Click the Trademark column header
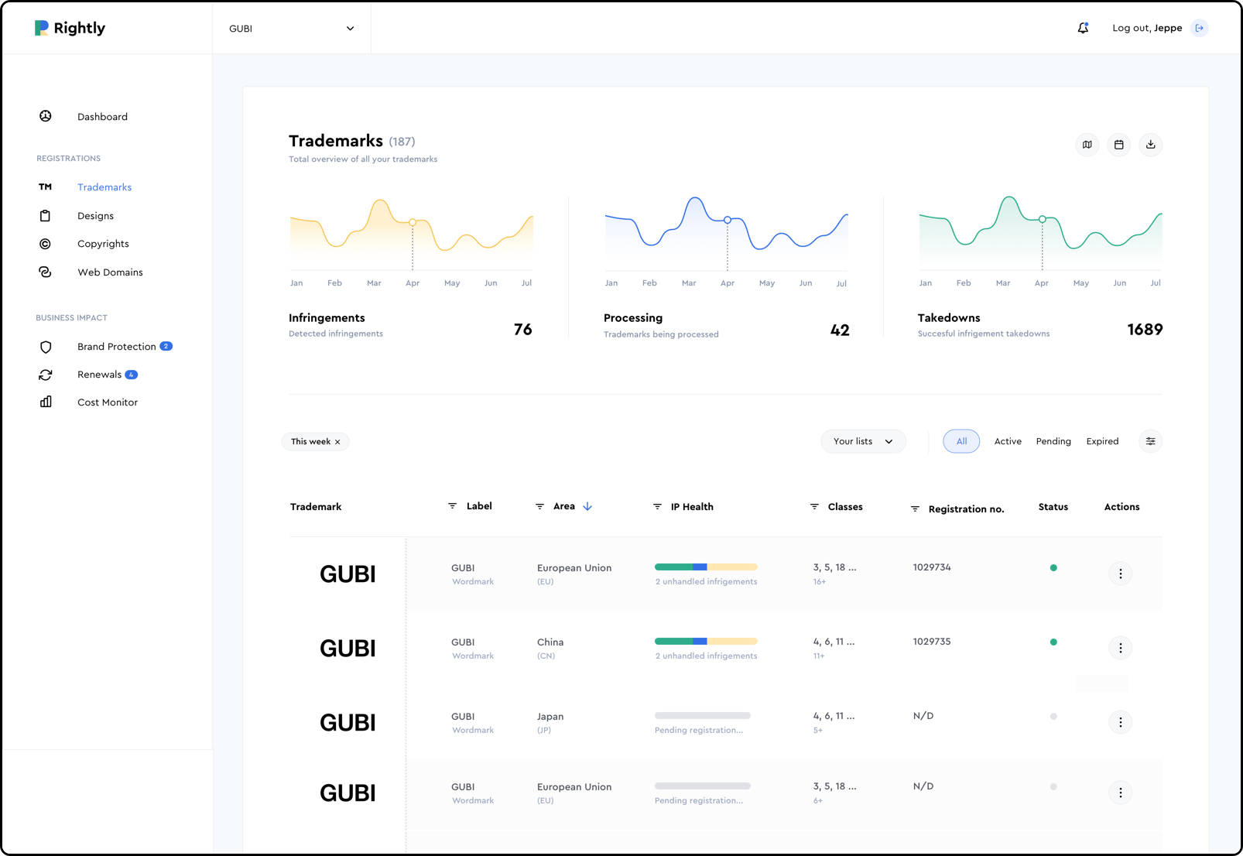The image size is (1243, 856). pos(316,507)
